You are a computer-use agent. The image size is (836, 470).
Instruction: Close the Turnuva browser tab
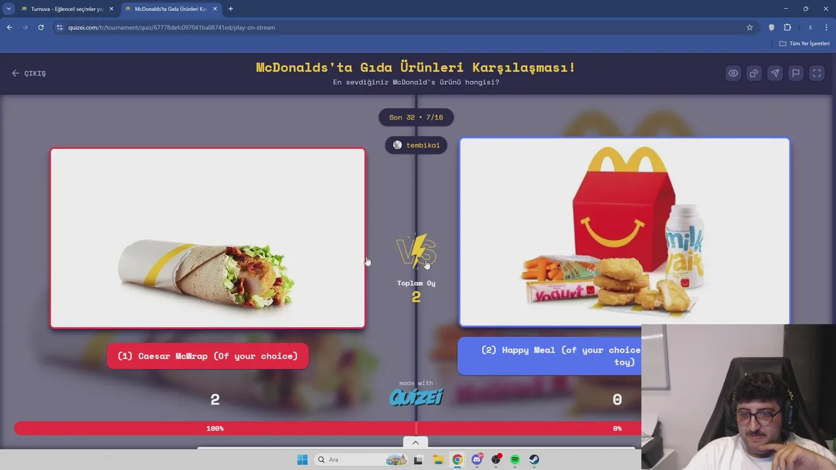click(x=111, y=9)
